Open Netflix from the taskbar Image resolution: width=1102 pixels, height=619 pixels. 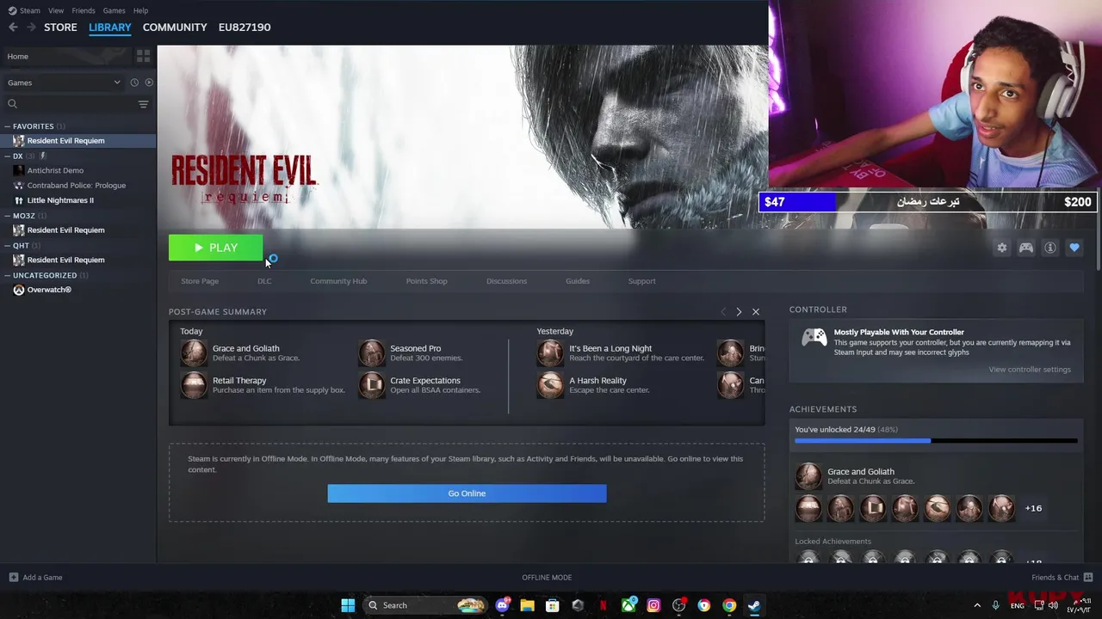(603, 605)
